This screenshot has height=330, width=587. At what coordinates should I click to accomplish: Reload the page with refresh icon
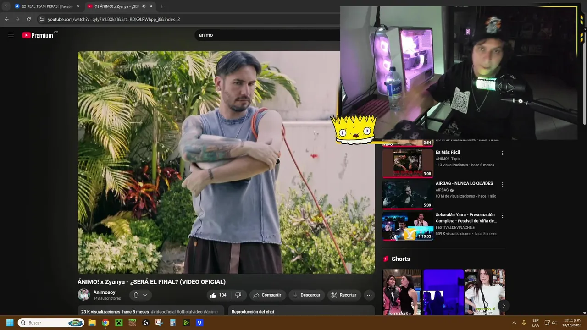click(x=28, y=19)
